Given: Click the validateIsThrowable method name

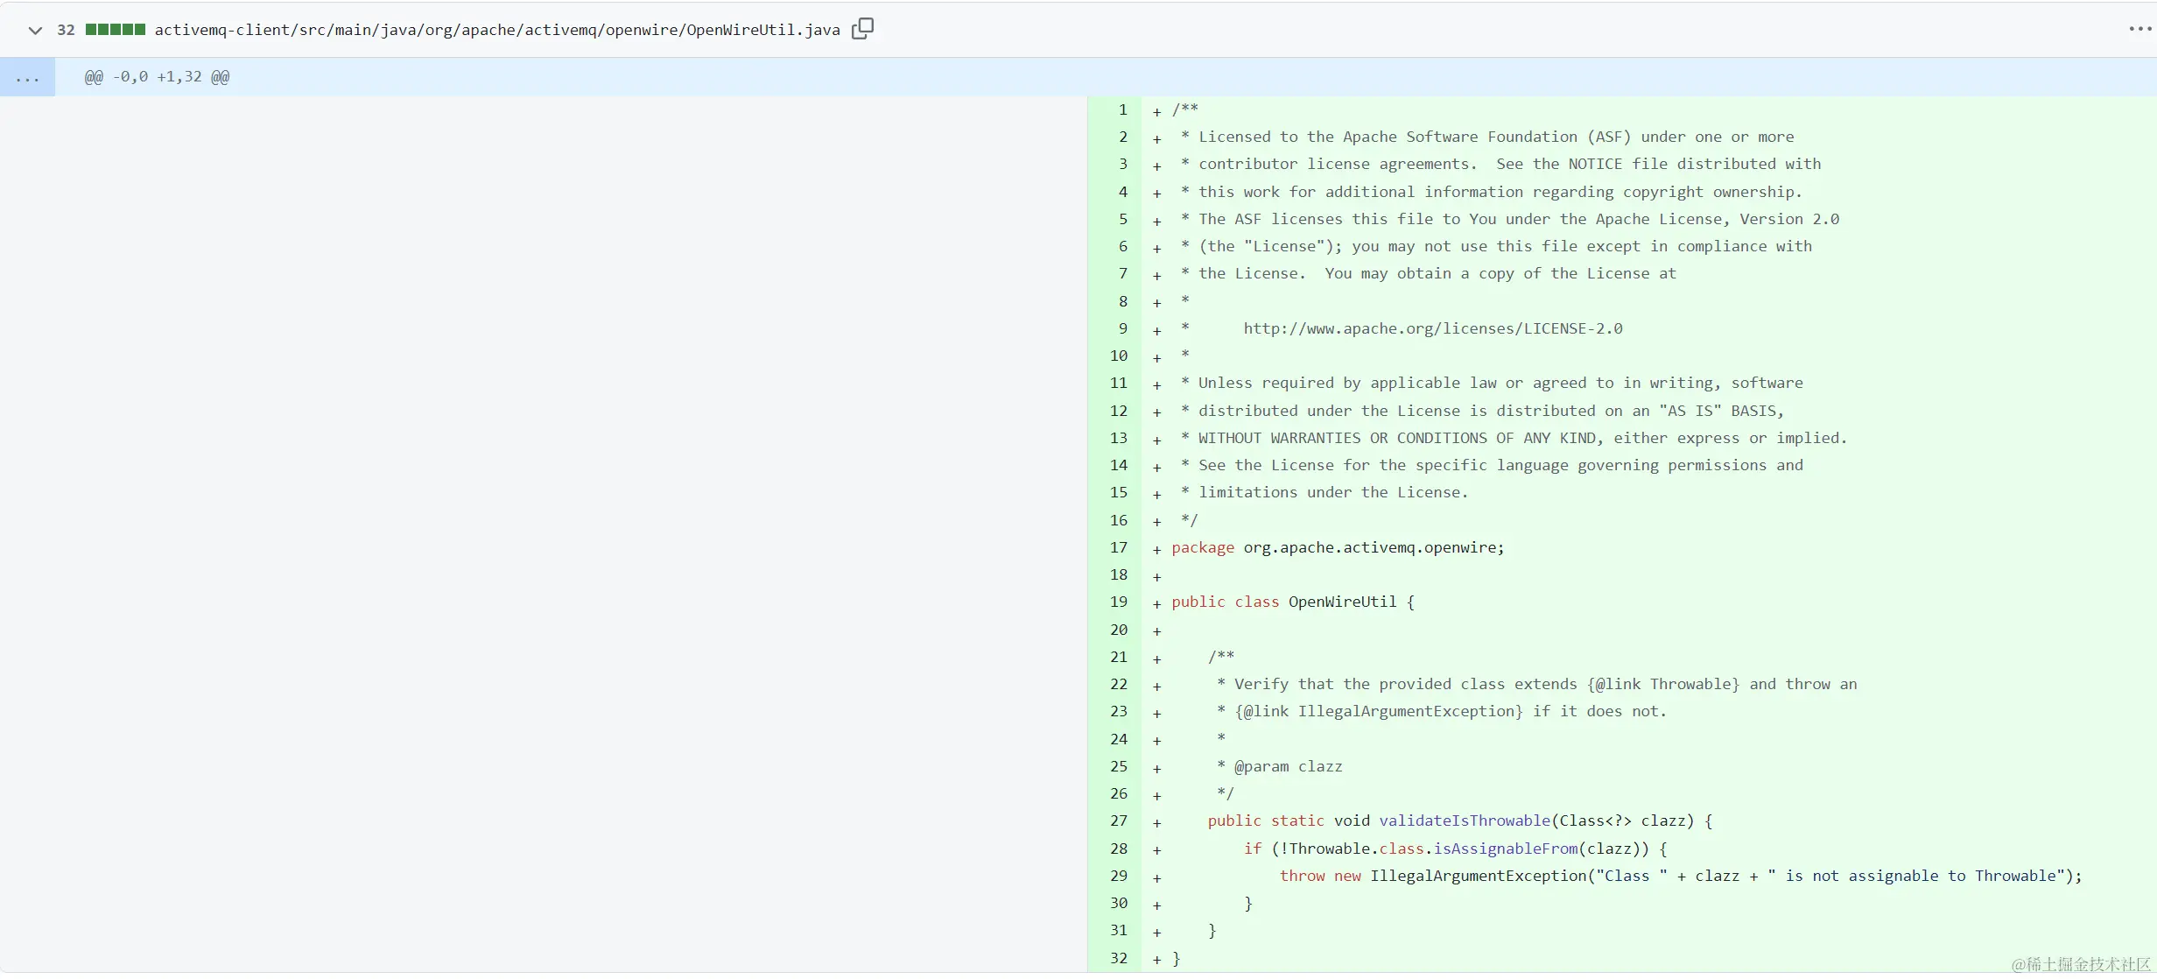Looking at the screenshot, I should pyautogui.click(x=1464, y=821).
